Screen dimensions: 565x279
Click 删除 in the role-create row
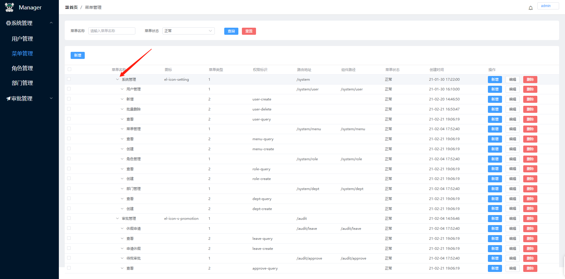tap(530, 179)
